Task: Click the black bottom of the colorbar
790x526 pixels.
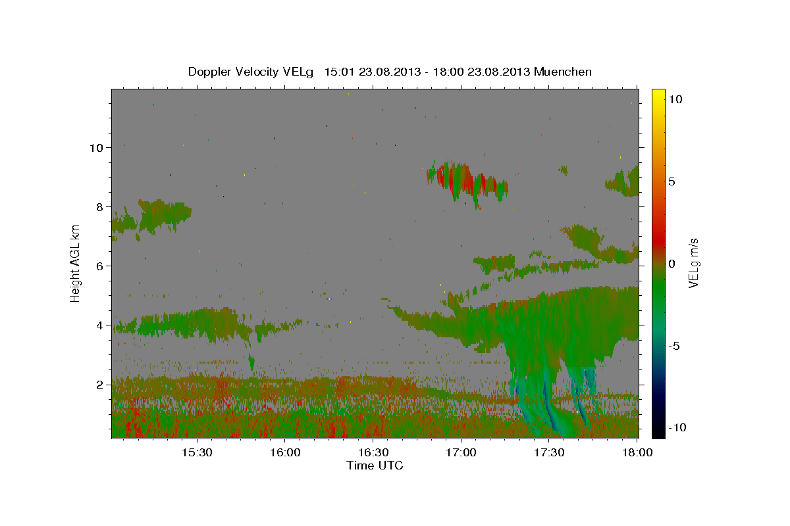Action: point(658,429)
